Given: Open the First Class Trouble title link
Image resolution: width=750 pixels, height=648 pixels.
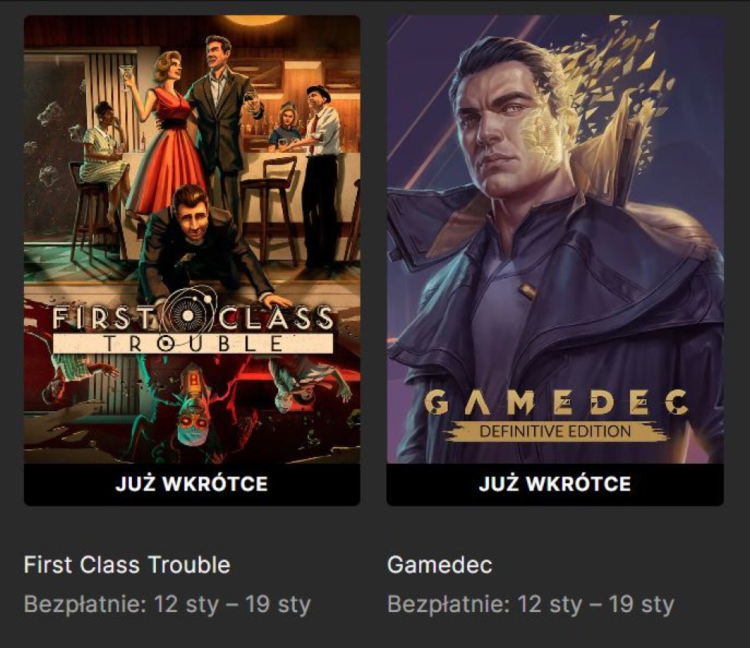Looking at the screenshot, I should (127, 565).
